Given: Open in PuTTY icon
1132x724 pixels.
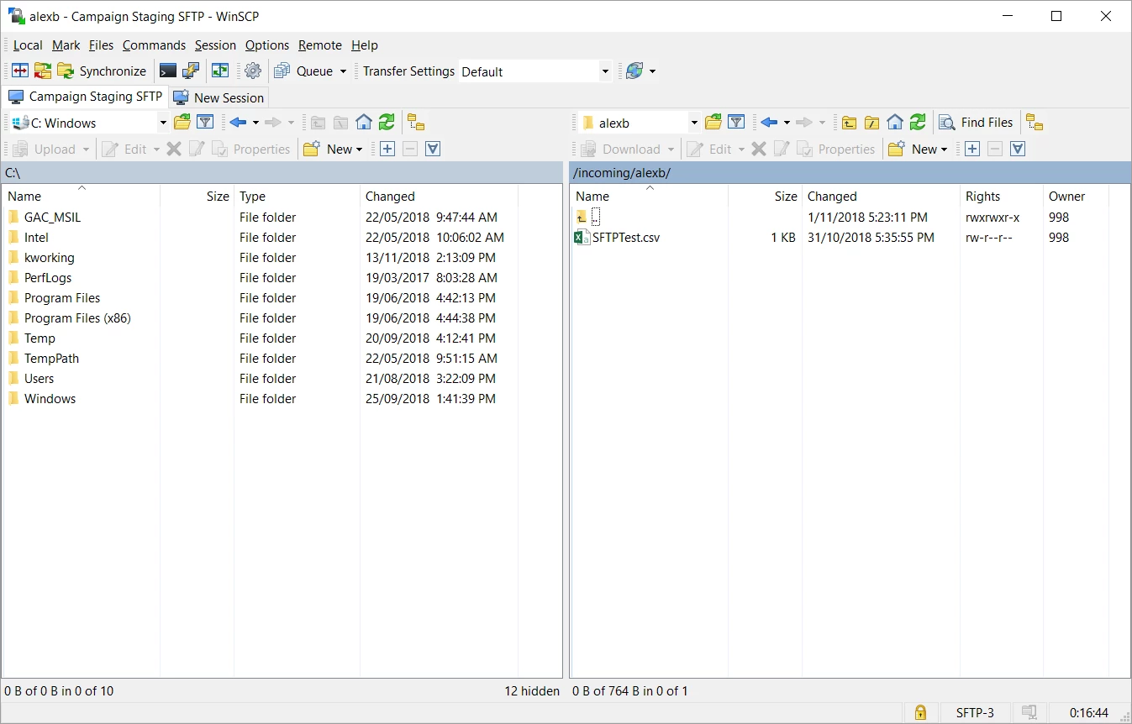Looking at the screenshot, I should [x=191, y=71].
